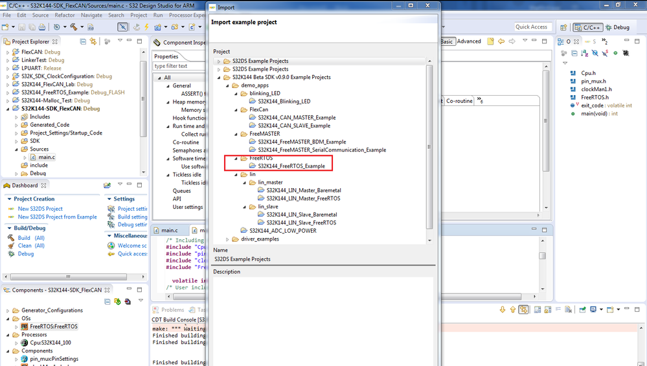Screen dimensions: 647x366
Task: Click the binary 010 toolbar icon
Action: pyautogui.click(x=91, y=27)
